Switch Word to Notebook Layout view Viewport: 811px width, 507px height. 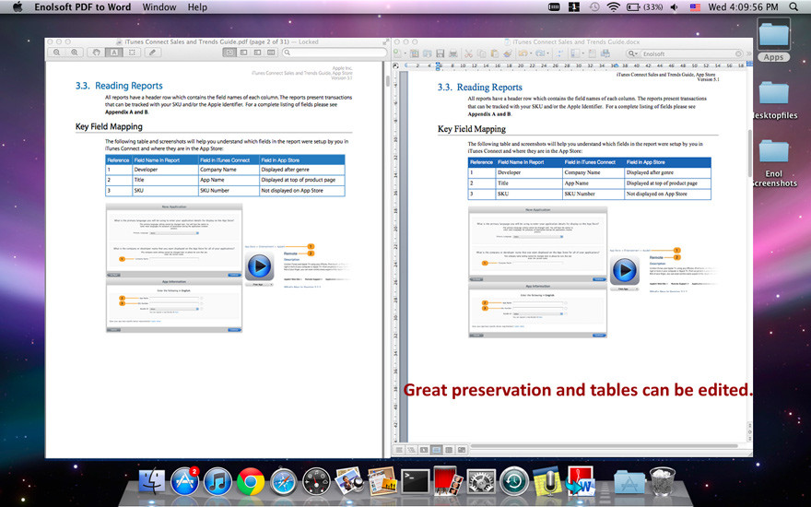449,450
